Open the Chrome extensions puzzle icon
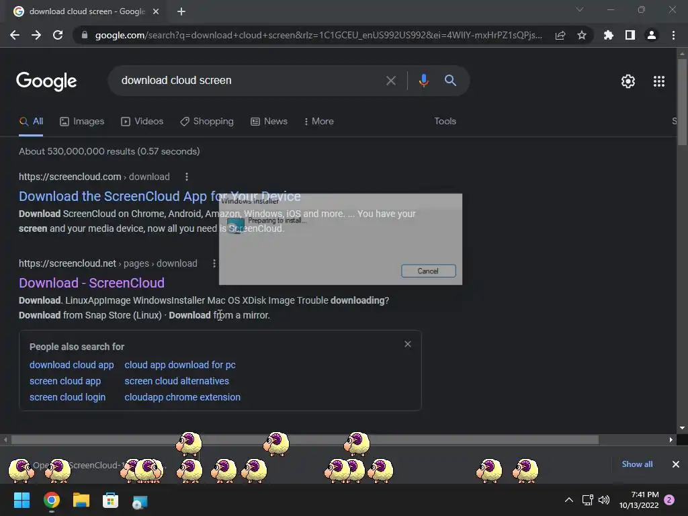688x516 pixels. coord(609,35)
